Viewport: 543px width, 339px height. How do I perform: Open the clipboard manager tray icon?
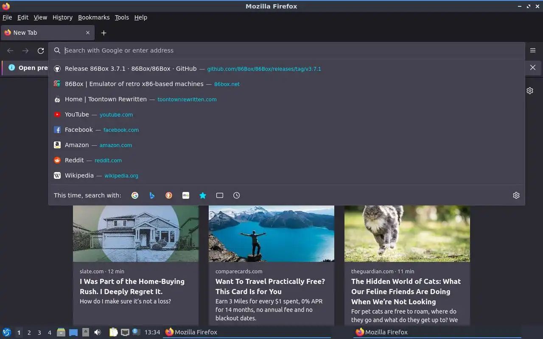point(113,332)
